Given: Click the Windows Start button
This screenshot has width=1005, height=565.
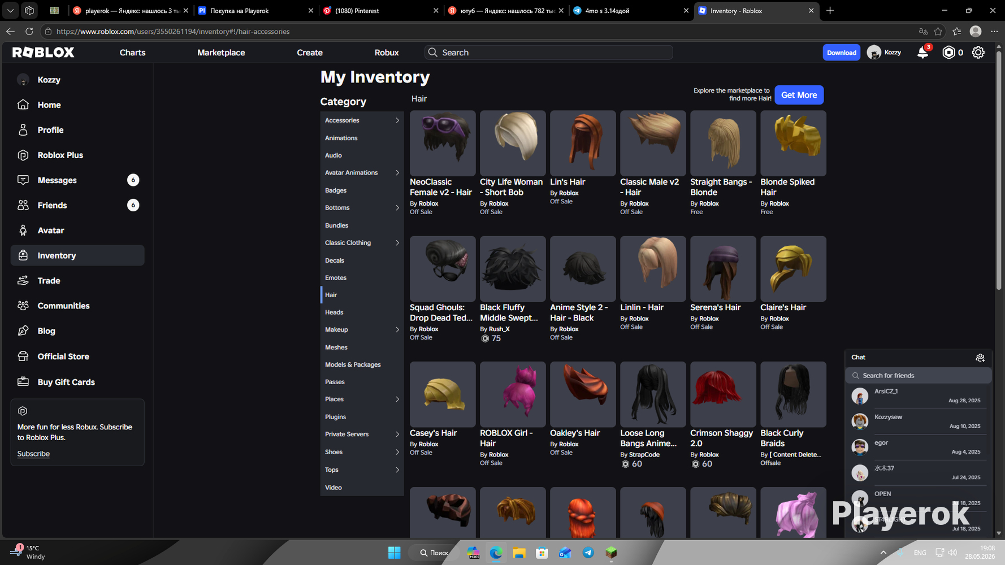Looking at the screenshot, I should pos(394,553).
